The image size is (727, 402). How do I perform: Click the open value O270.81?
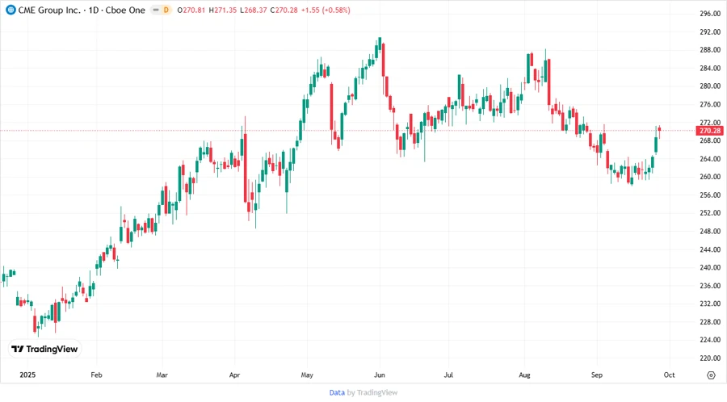pyautogui.click(x=191, y=10)
